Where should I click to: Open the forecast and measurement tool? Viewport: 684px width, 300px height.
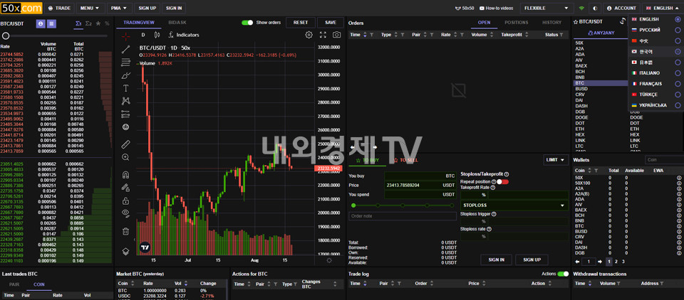125,114
